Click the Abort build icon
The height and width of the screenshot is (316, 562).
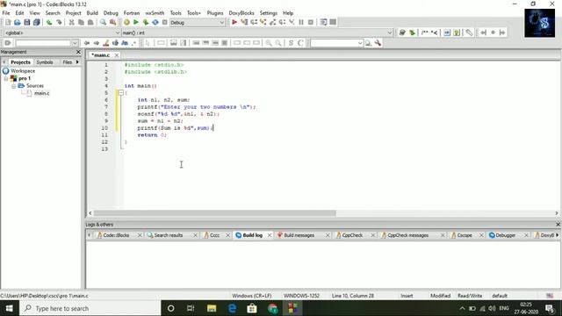click(x=165, y=22)
